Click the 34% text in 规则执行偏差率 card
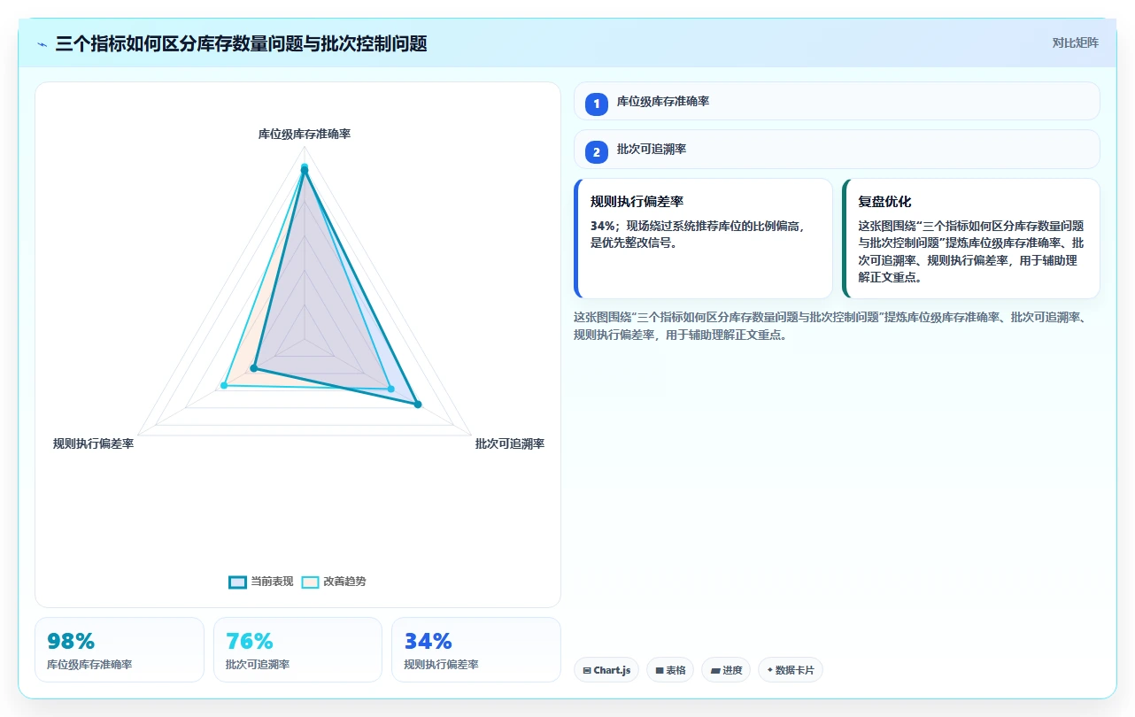Image resolution: width=1135 pixels, height=717 pixels. 603,226
